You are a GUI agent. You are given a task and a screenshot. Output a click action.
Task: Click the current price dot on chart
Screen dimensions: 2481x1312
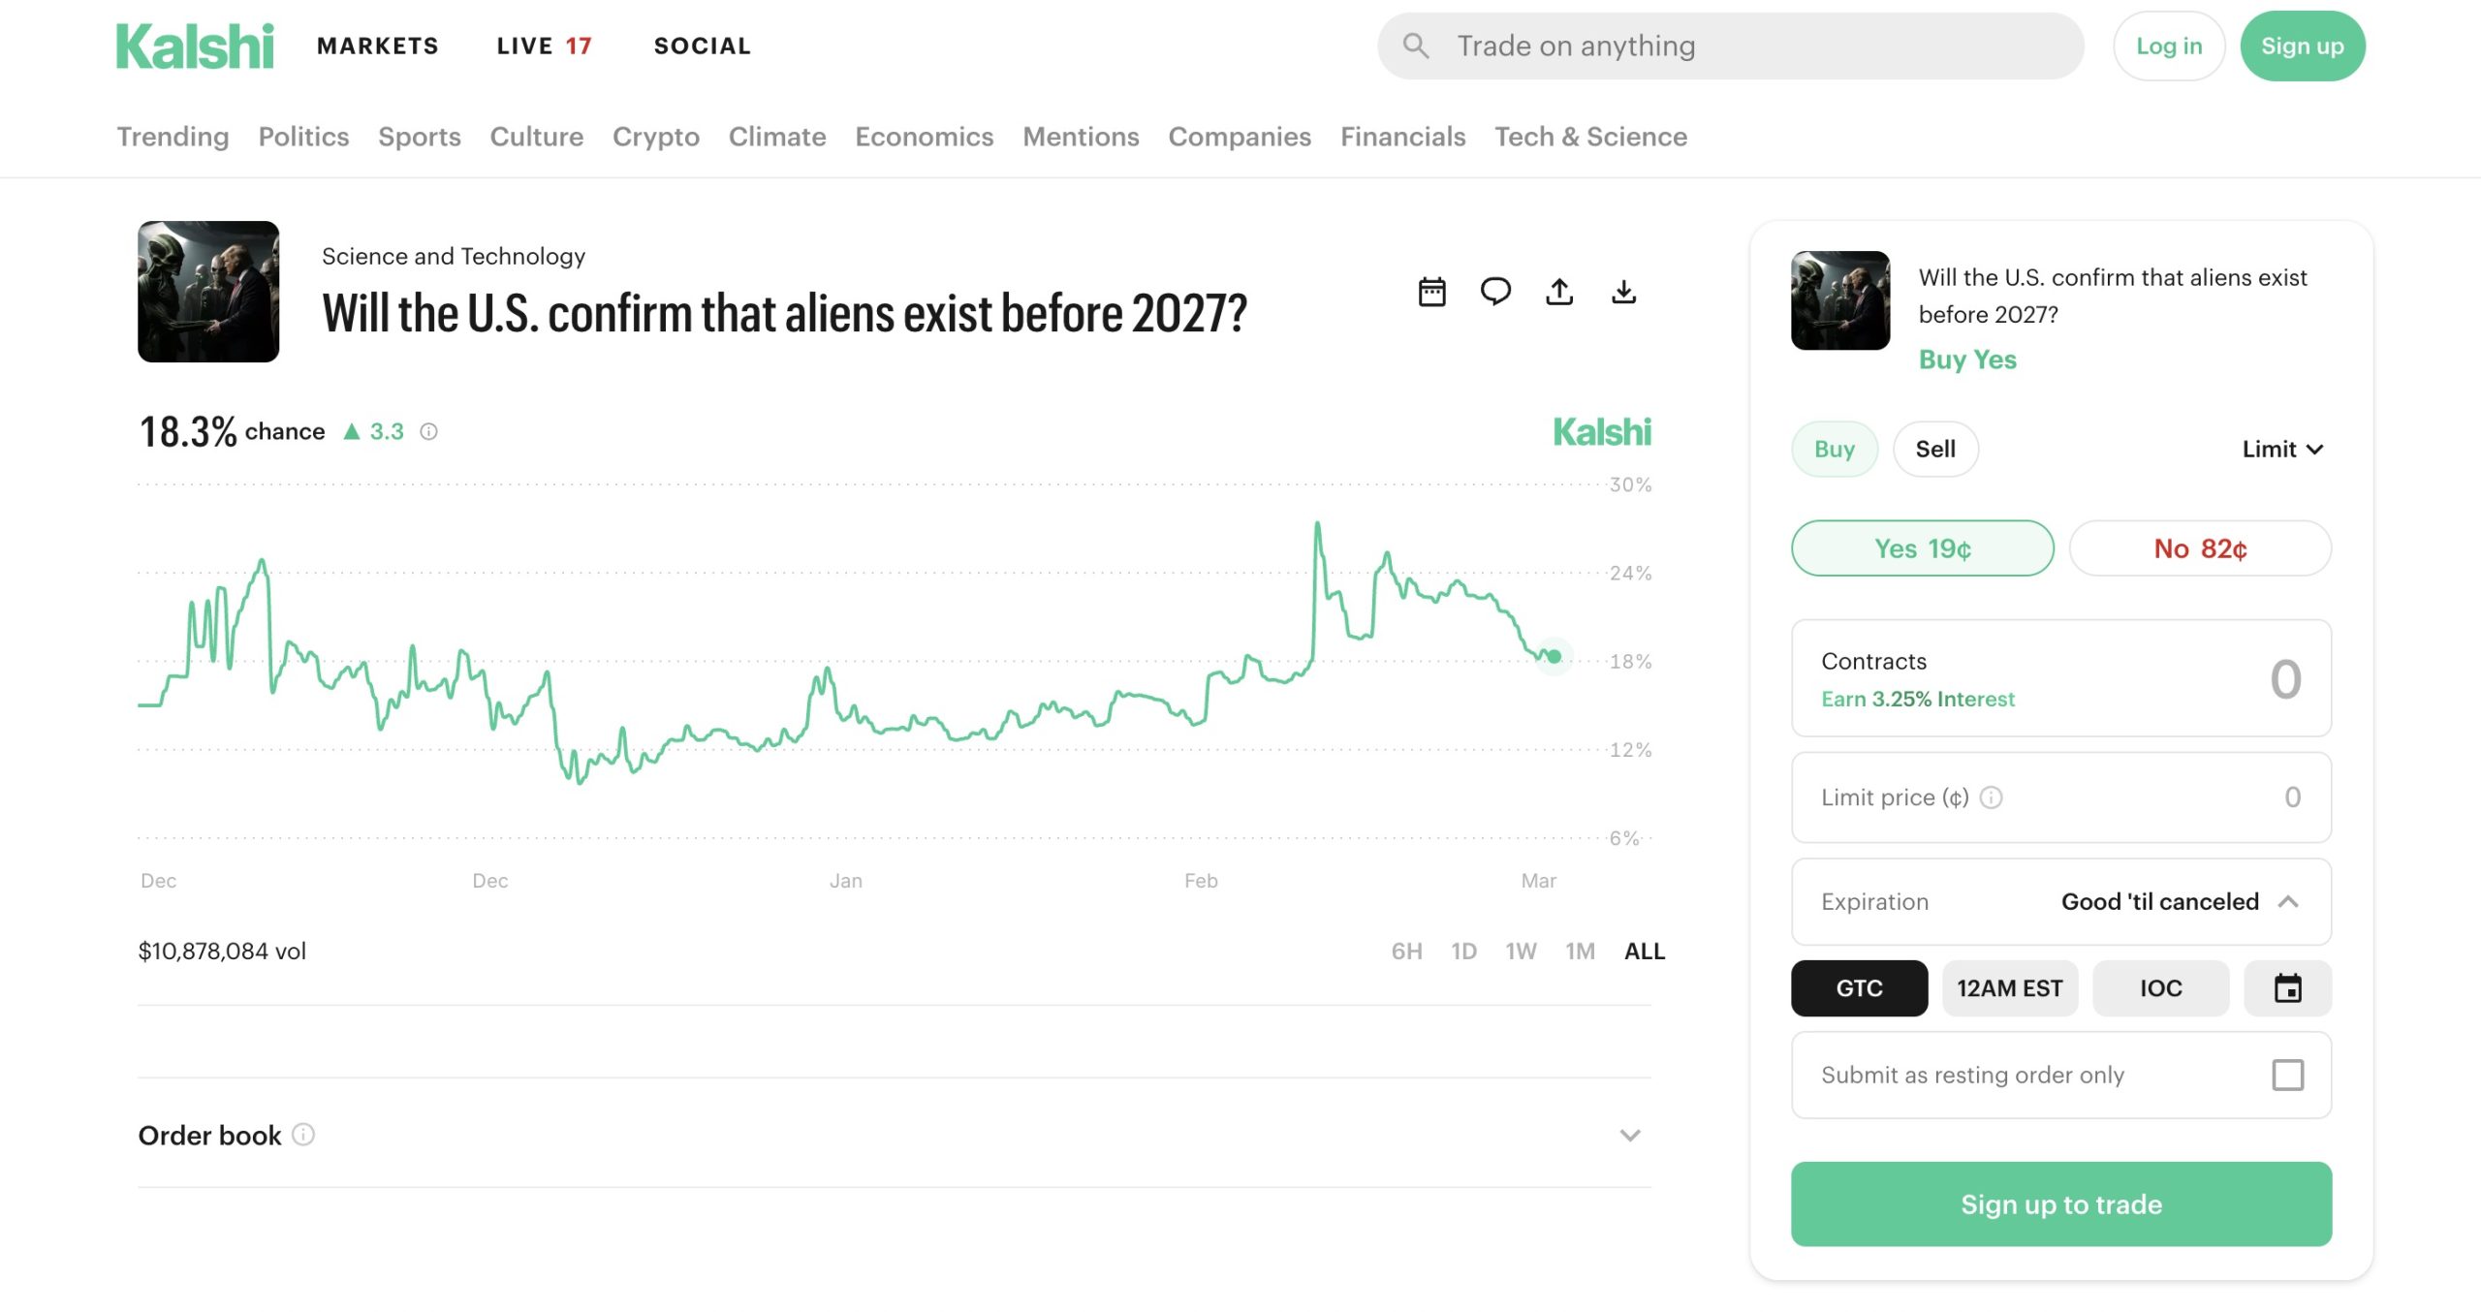[x=1555, y=657]
